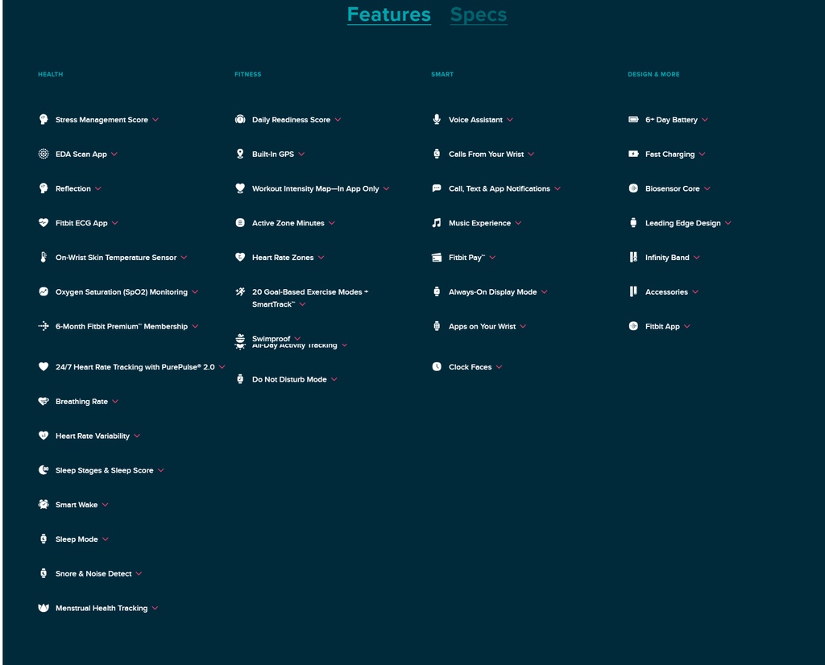Click the EDA Scan App circular icon
The height and width of the screenshot is (665, 825).
tap(44, 154)
